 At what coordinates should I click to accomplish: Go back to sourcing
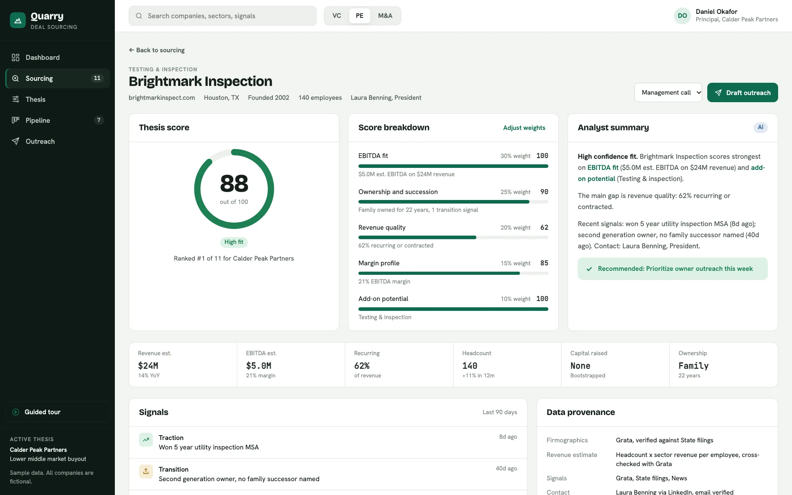(157, 50)
